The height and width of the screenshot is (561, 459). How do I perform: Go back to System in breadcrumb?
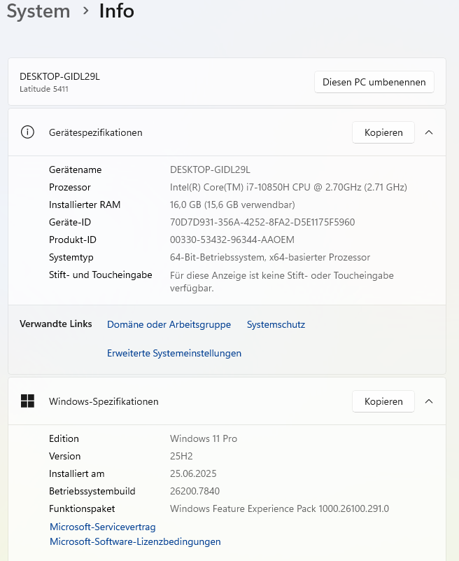[x=38, y=11]
